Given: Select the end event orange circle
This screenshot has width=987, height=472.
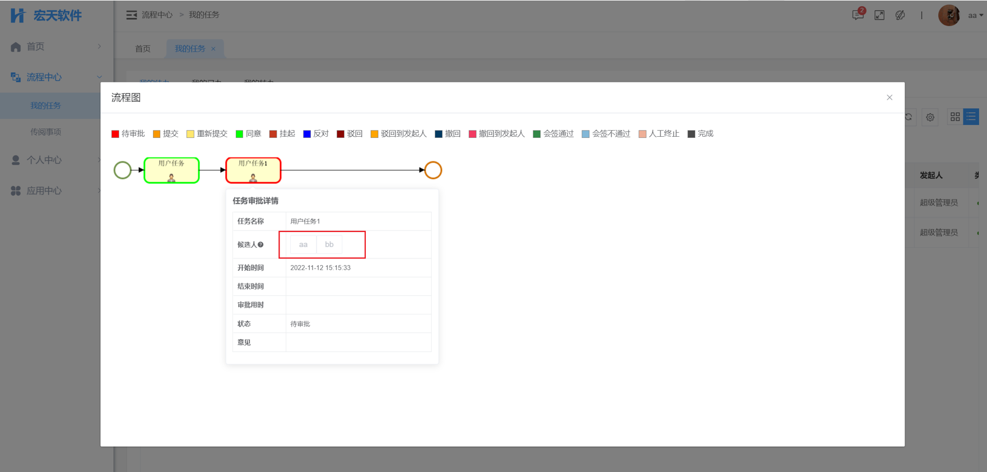Looking at the screenshot, I should 433,170.
